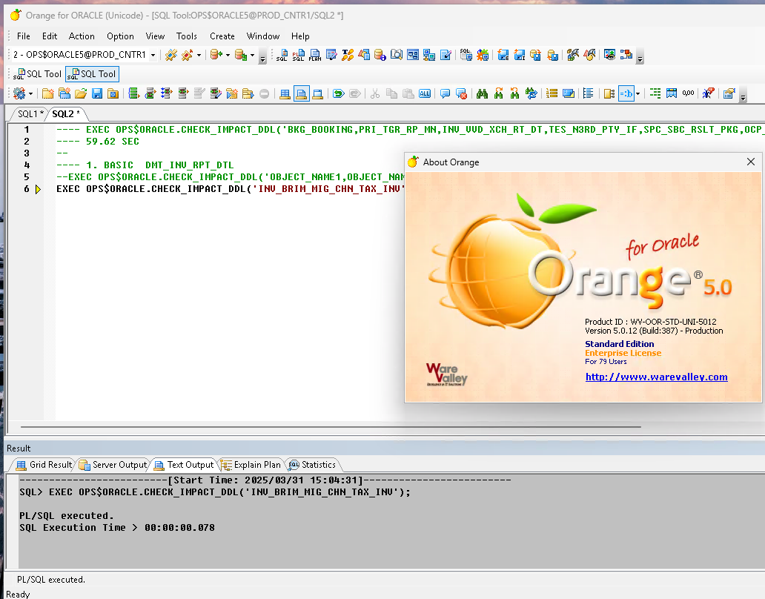Toggle the Grid Result layout button
The image size is (765, 599).
(285, 93)
